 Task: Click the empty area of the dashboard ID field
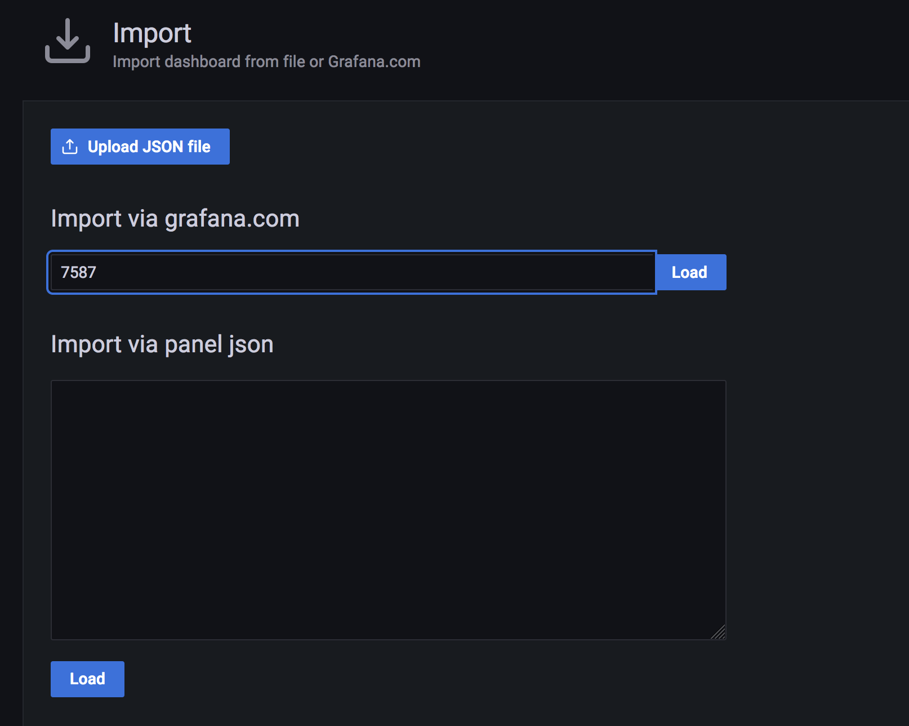tap(372, 272)
